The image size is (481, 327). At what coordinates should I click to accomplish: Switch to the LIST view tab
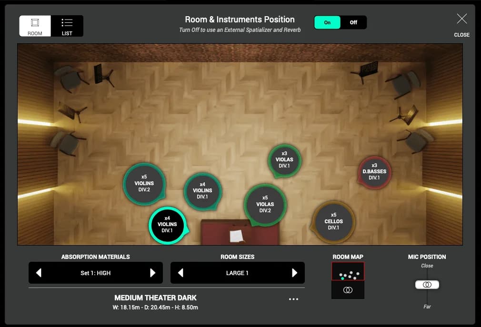coord(67,26)
